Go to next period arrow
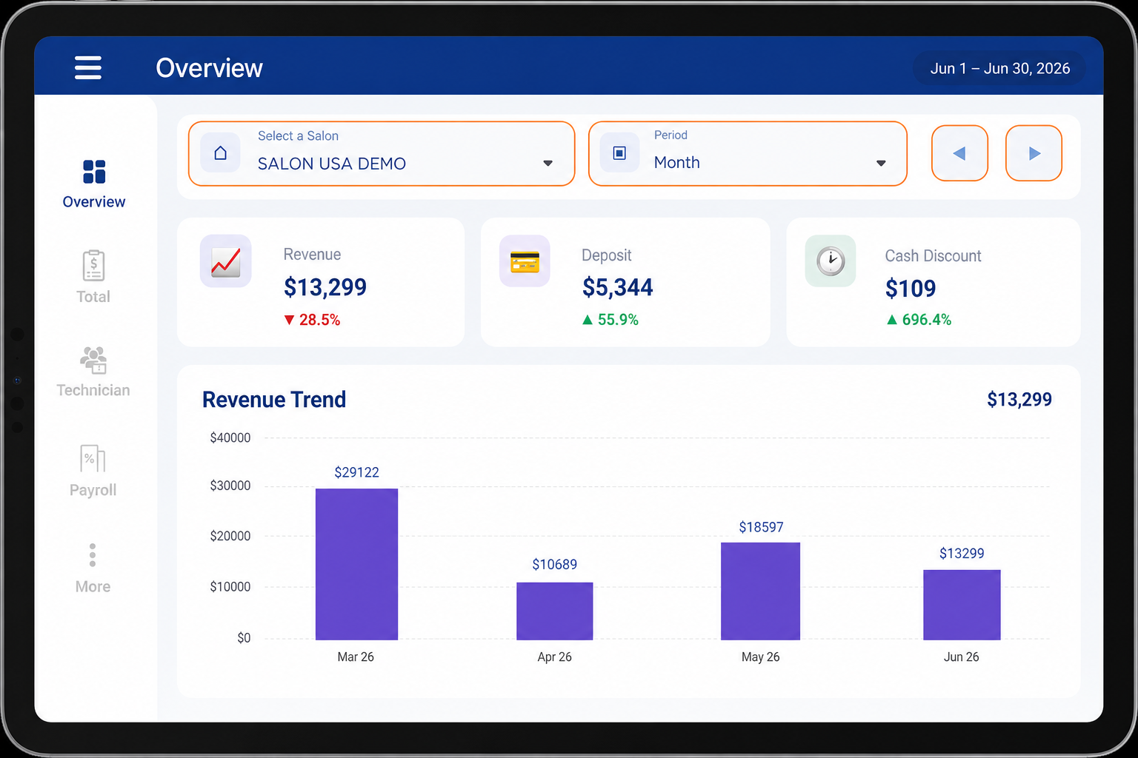 pos(1034,153)
